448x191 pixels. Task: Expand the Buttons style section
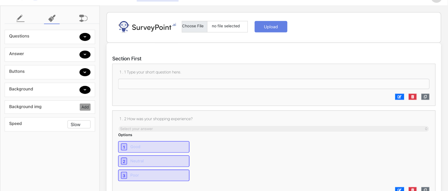coord(85,72)
